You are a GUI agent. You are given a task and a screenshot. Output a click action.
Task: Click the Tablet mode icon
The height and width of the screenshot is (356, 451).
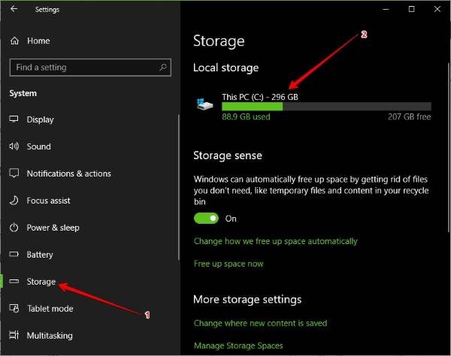[14, 309]
